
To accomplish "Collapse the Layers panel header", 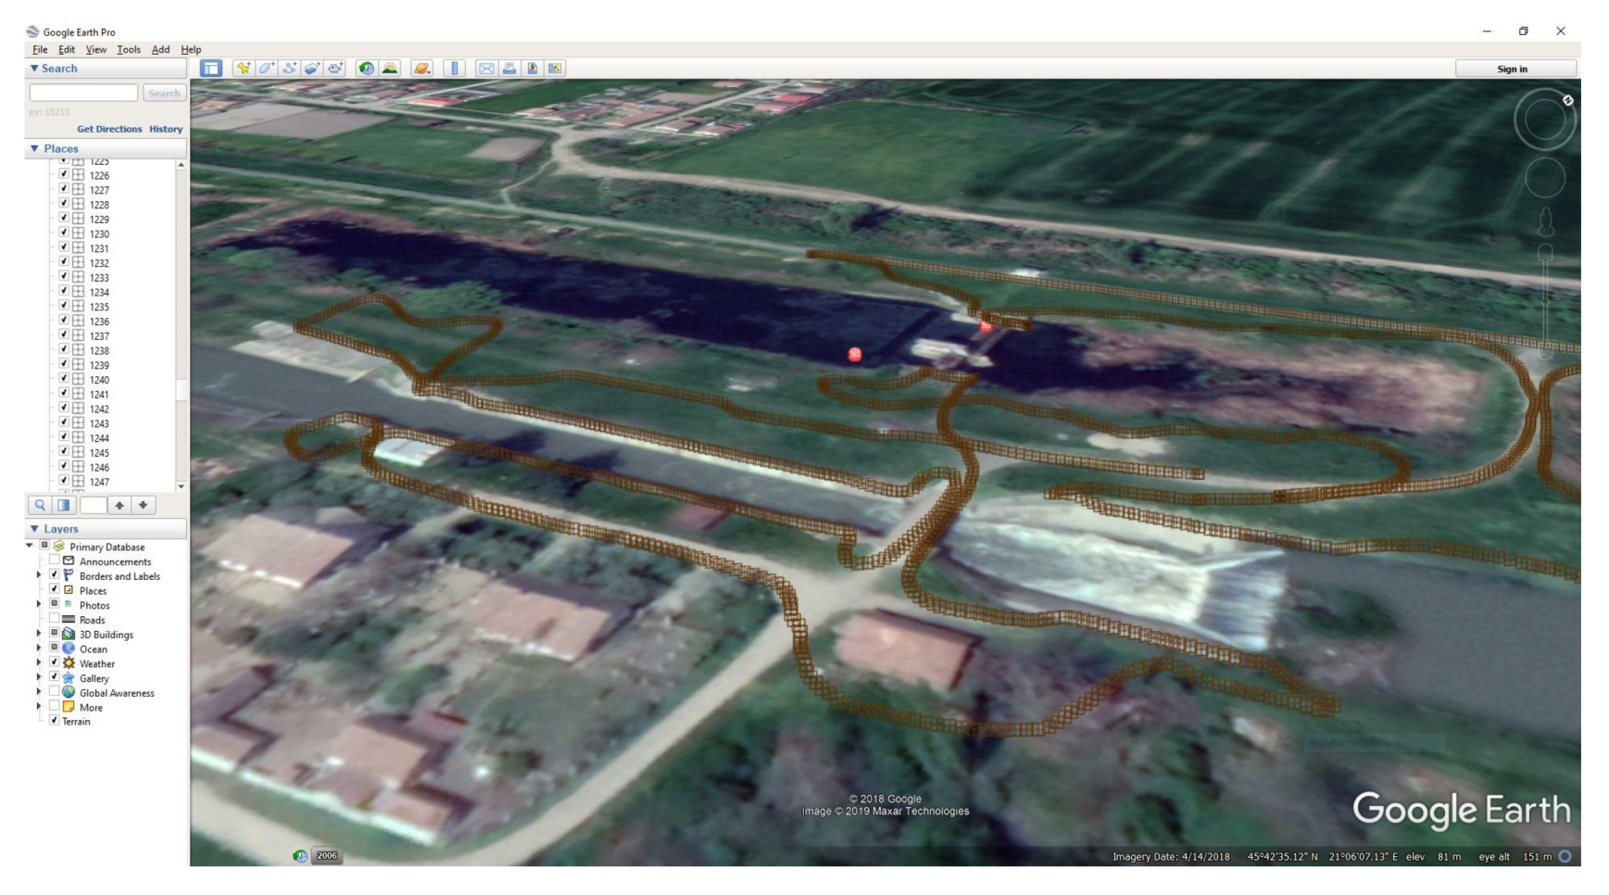I will click(35, 529).
